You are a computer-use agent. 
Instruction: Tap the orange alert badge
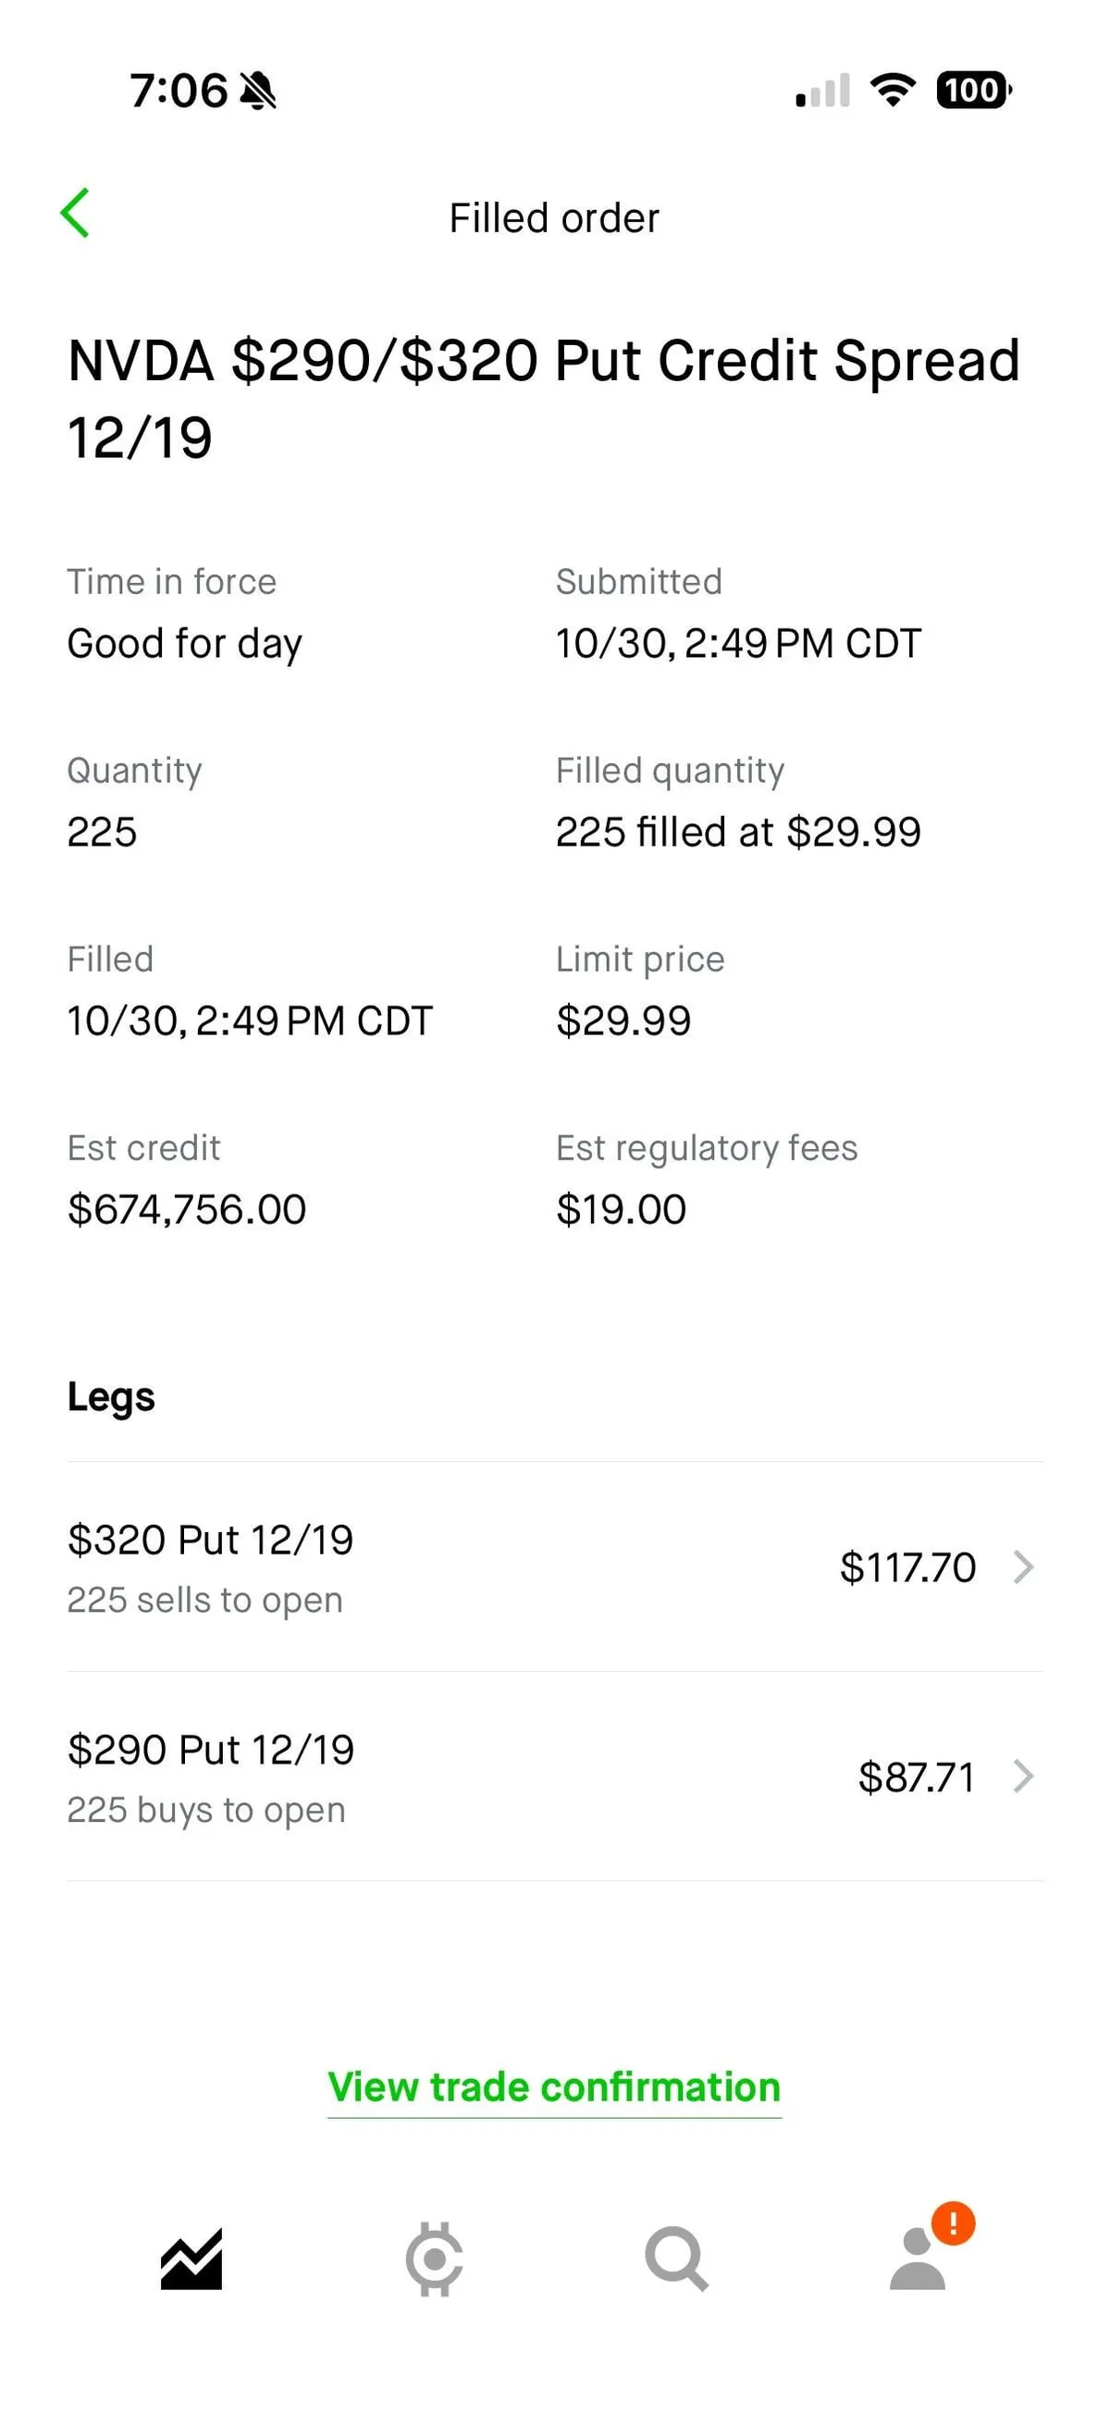coord(954,2222)
